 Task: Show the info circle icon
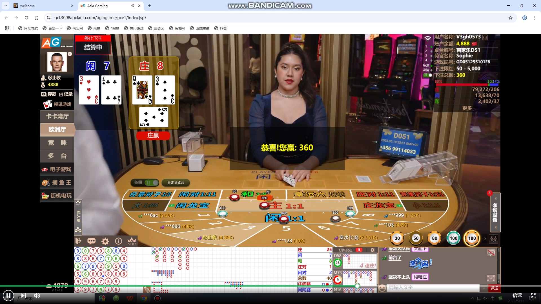[118, 241]
